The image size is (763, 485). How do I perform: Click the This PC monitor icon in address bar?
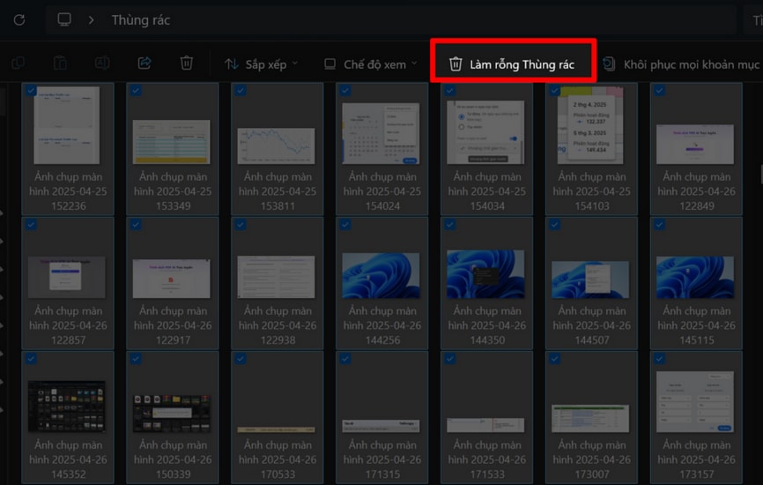64,19
